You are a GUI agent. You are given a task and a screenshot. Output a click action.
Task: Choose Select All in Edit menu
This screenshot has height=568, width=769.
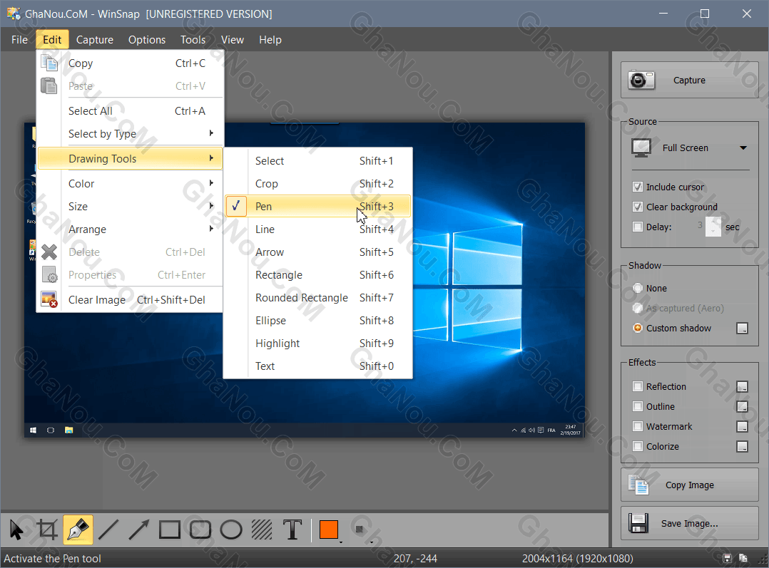[130, 110]
